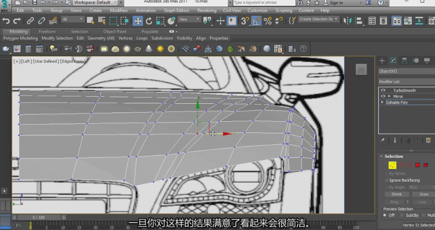Click the time slider showing 0 / 100
Viewport: 435px width, 230px height.
(x=40, y=217)
